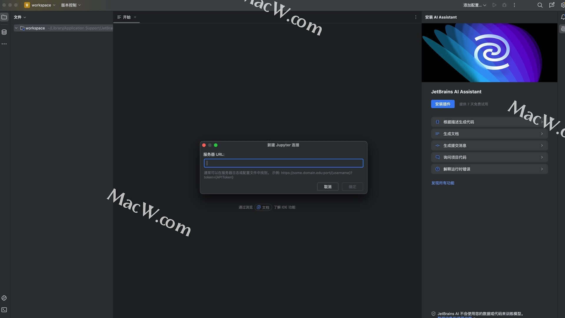
Task: Click the 服务器 URL label
Action: tap(214, 154)
